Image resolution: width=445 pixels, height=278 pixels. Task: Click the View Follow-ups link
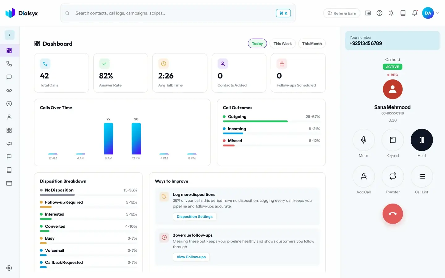coord(191,257)
